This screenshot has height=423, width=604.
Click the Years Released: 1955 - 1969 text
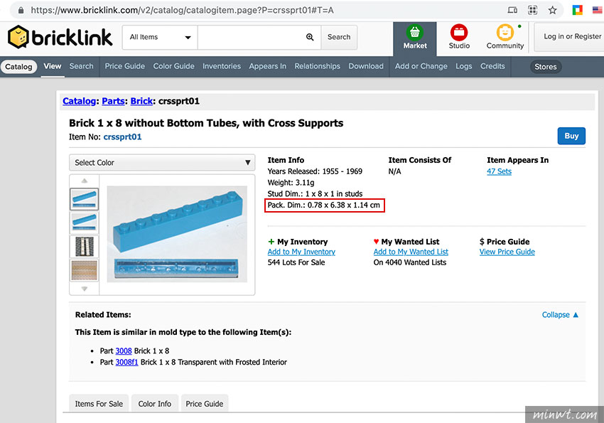click(x=315, y=171)
